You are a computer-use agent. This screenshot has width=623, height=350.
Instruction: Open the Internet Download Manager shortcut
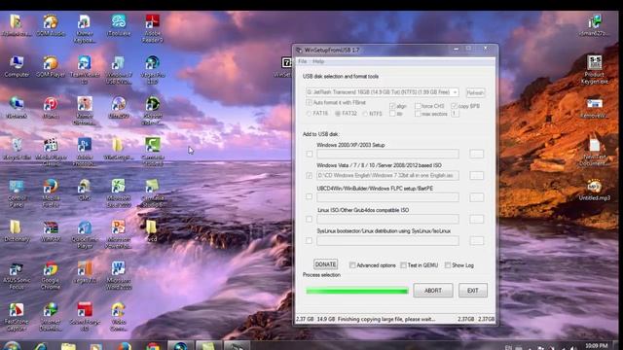[51, 317]
